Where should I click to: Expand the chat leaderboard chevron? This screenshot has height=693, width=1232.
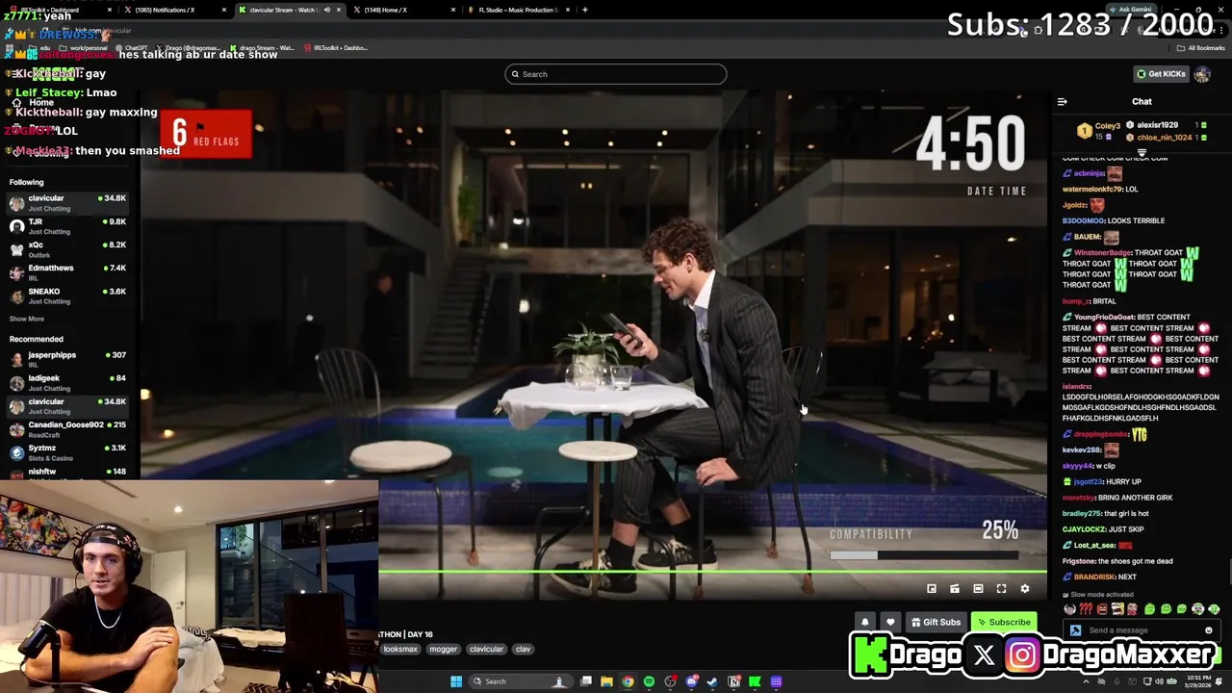[x=1142, y=152]
